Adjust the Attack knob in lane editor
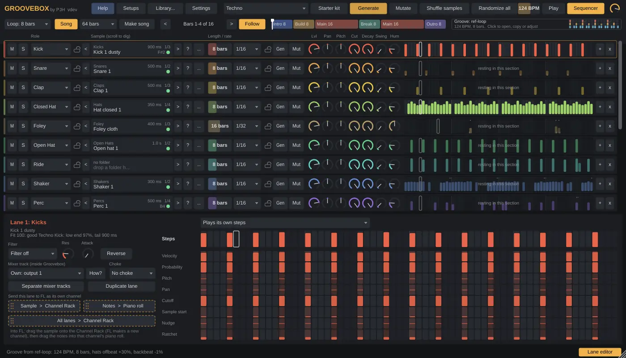The image size is (626, 358). click(x=88, y=254)
